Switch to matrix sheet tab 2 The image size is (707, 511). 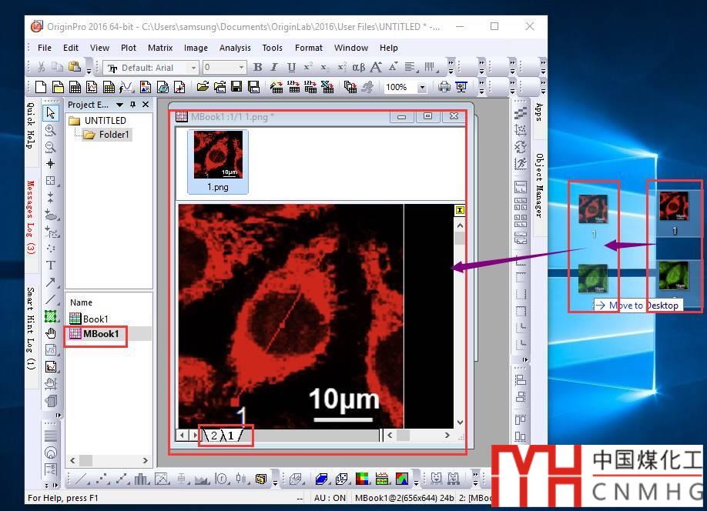click(x=213, y=436)
